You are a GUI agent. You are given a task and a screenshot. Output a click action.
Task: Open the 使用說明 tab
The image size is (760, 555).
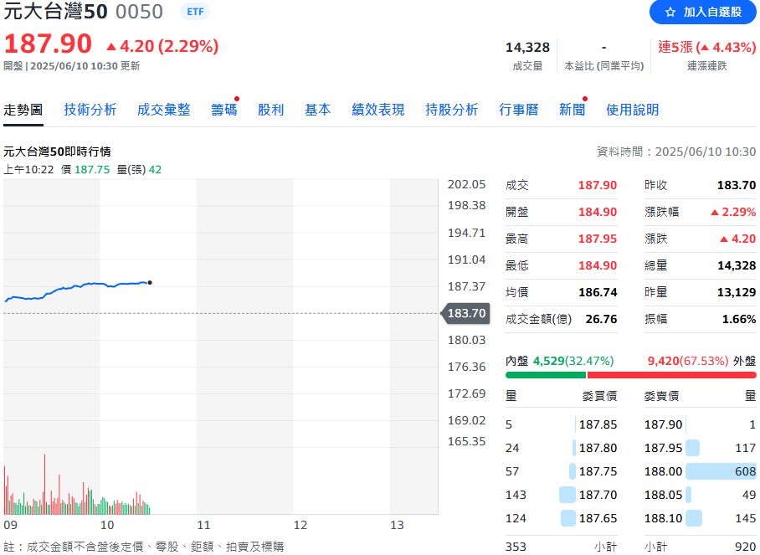633,110
